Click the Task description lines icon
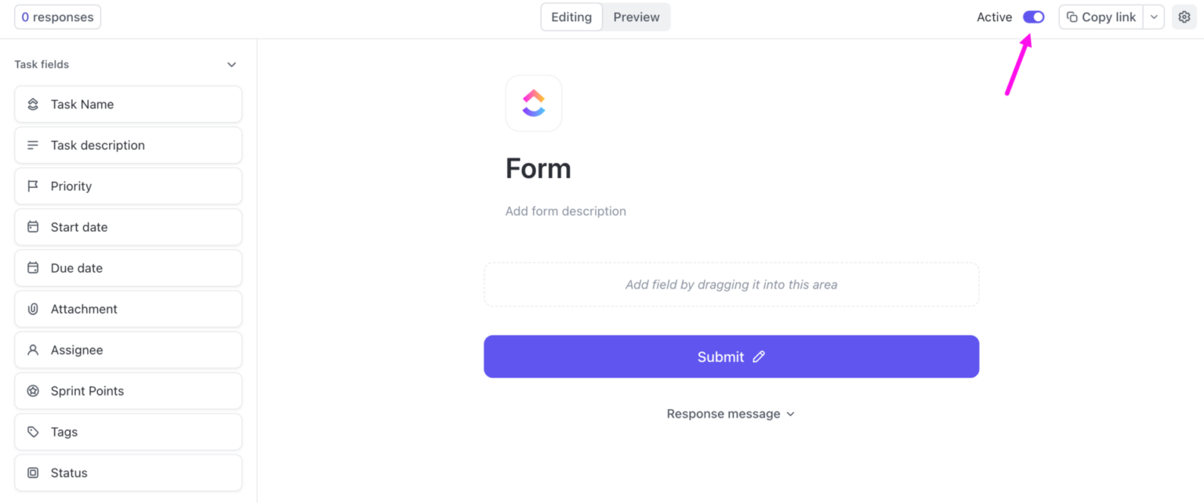 32,144
